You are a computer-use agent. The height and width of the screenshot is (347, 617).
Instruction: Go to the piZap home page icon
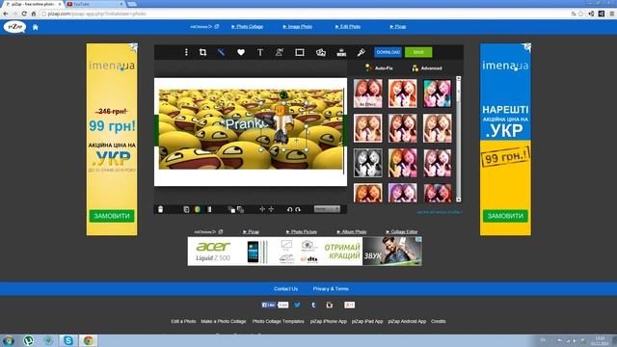[36, 27]
